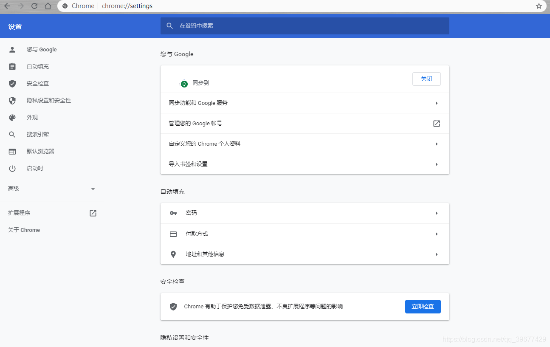This screenshot has height=347, width=550.
Task: Click the browser window icon for 默认浏览器
Action: click(x=12, y=152)
